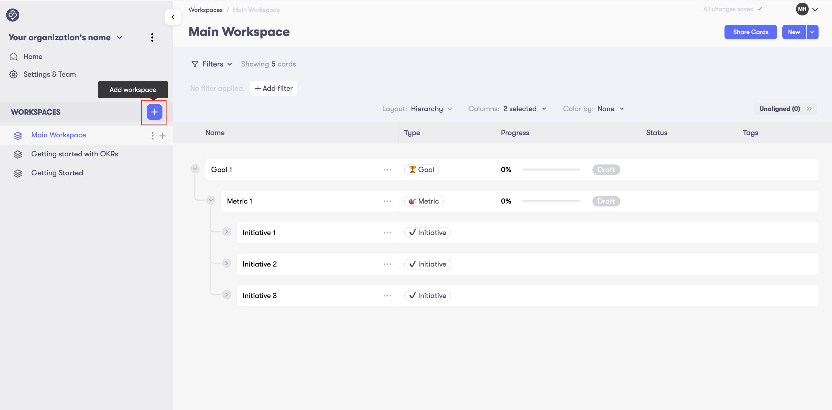The image size is (832, 410).
Task: Go to Settings & Team
Action: click(x=49, y=74)
